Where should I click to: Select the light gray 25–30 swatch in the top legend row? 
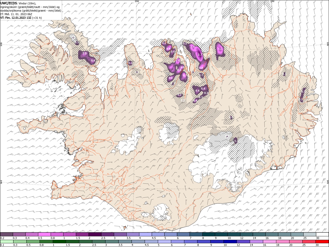310,234
